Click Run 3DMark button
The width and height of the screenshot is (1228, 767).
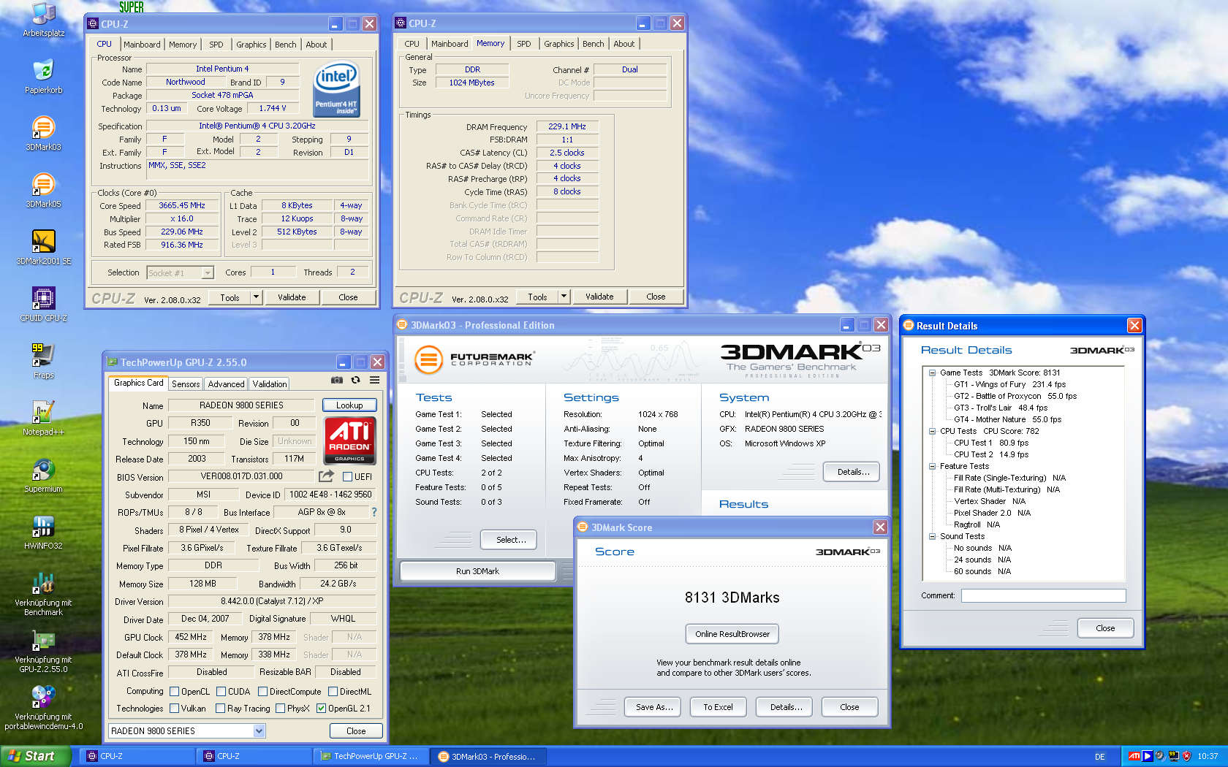[x=477, y=571]
